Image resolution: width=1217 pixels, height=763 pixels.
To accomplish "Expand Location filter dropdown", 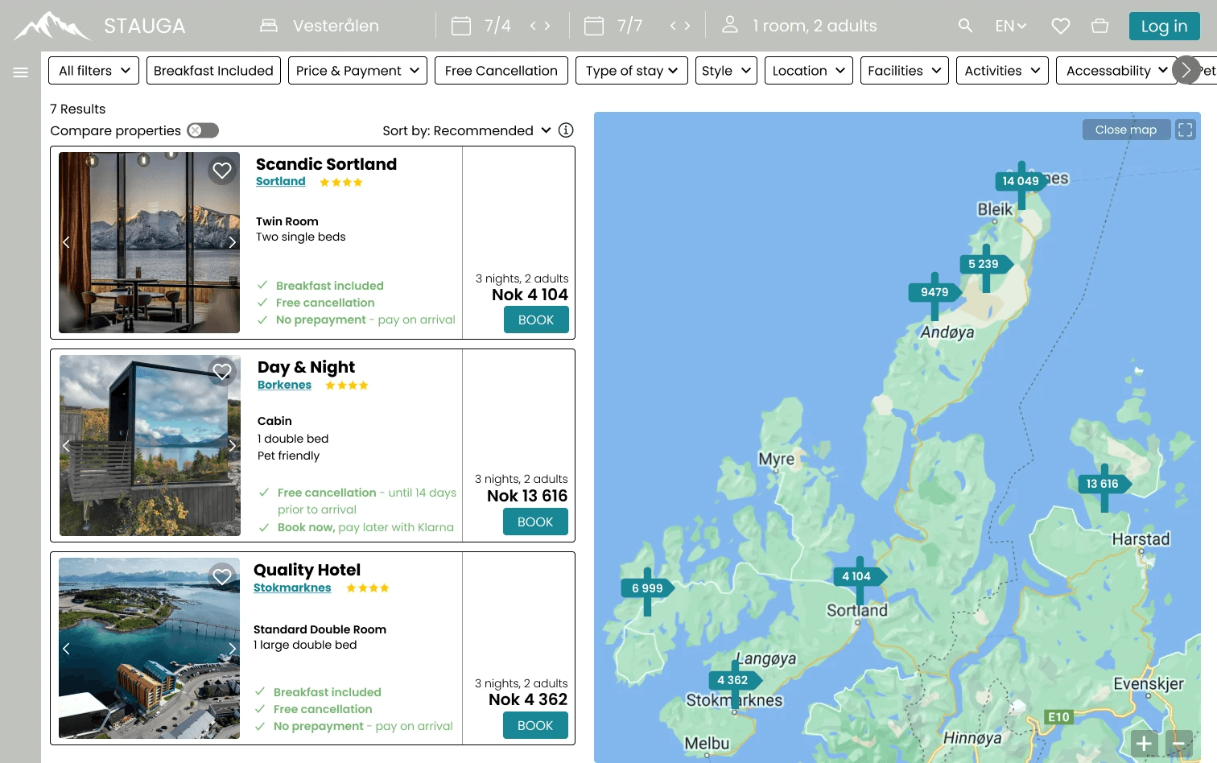I will click(809, 71).
